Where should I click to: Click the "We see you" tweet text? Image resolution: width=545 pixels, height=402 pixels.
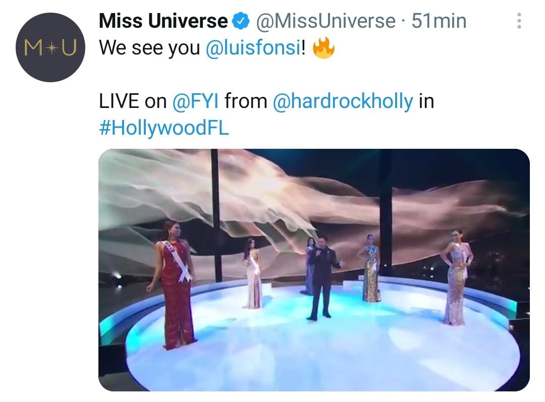(149, 47)
